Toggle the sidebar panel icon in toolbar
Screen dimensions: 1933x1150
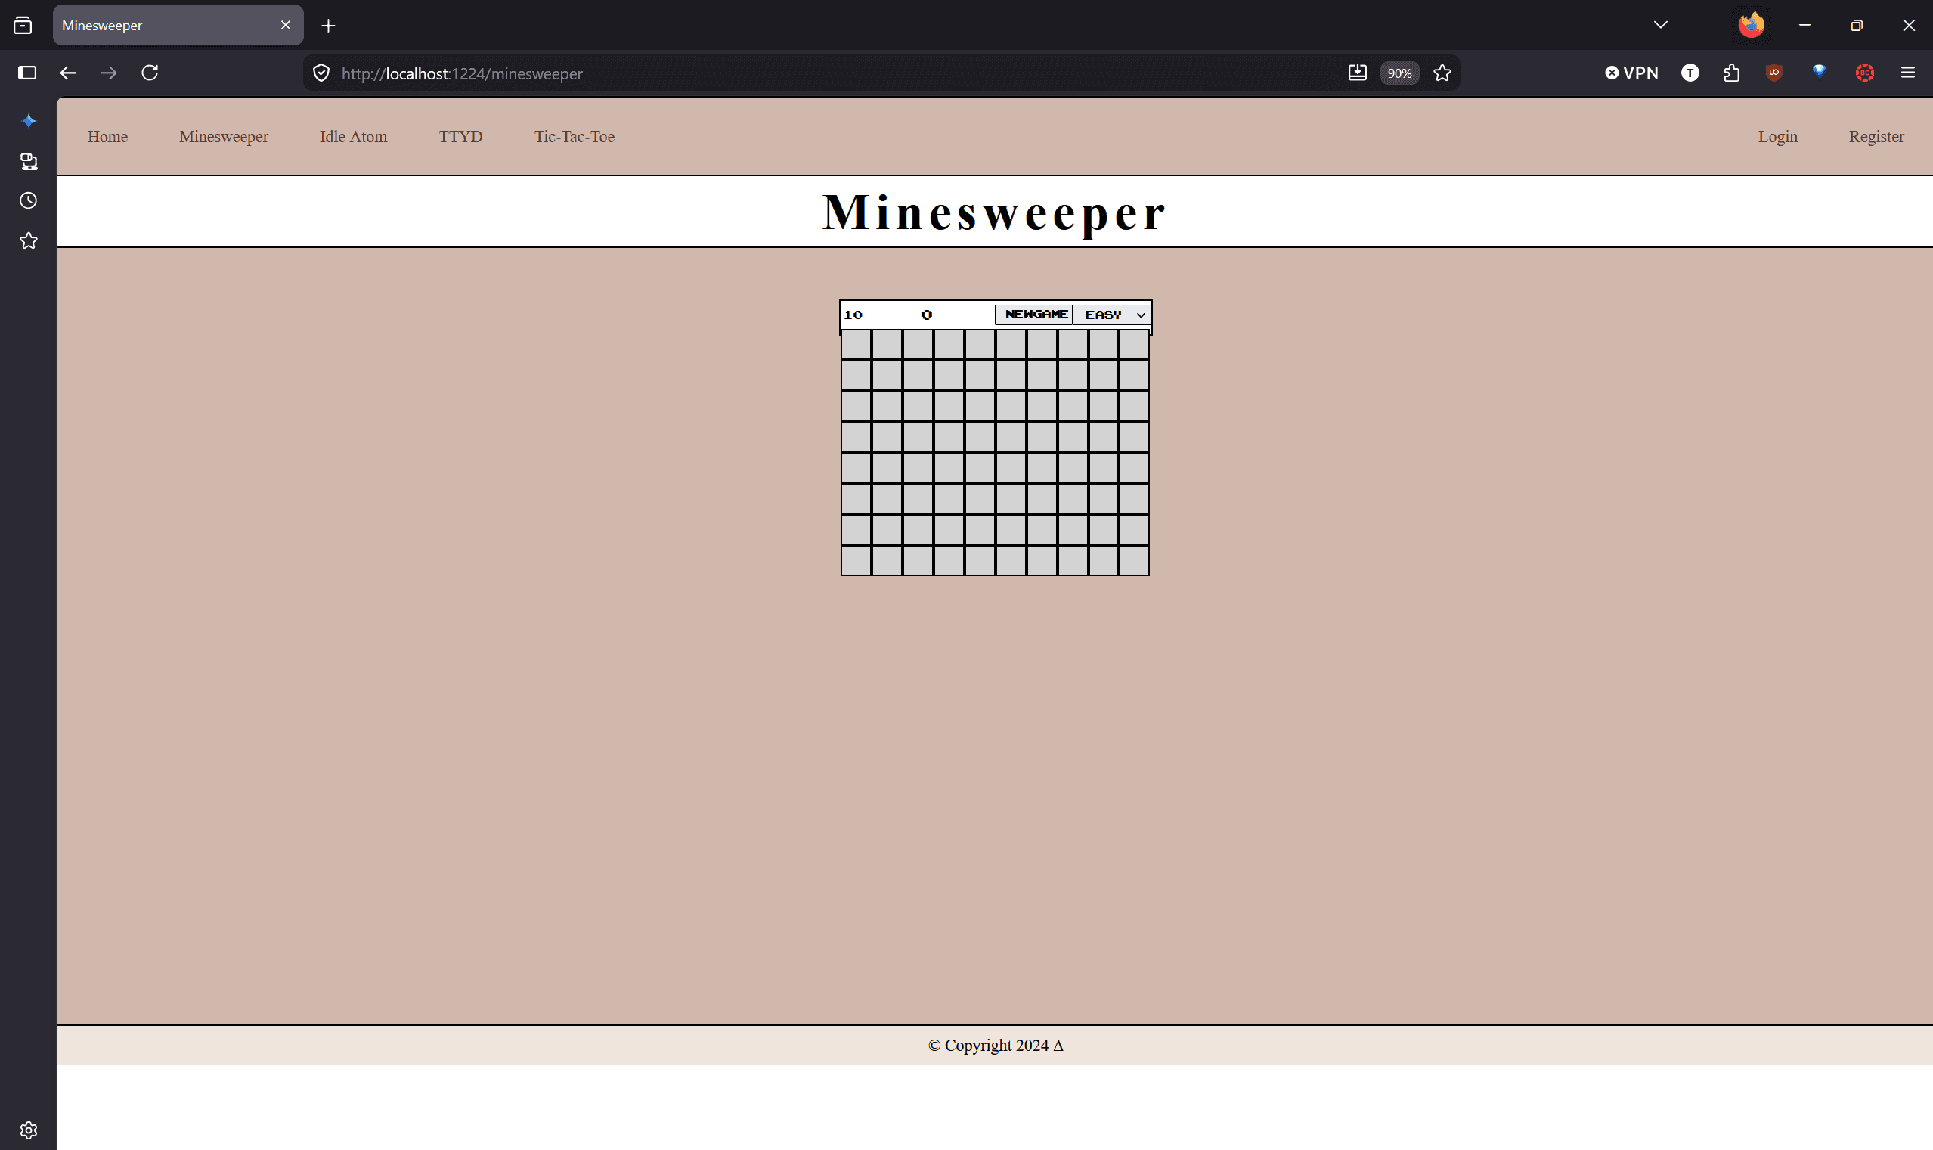(x=27, y=73)
